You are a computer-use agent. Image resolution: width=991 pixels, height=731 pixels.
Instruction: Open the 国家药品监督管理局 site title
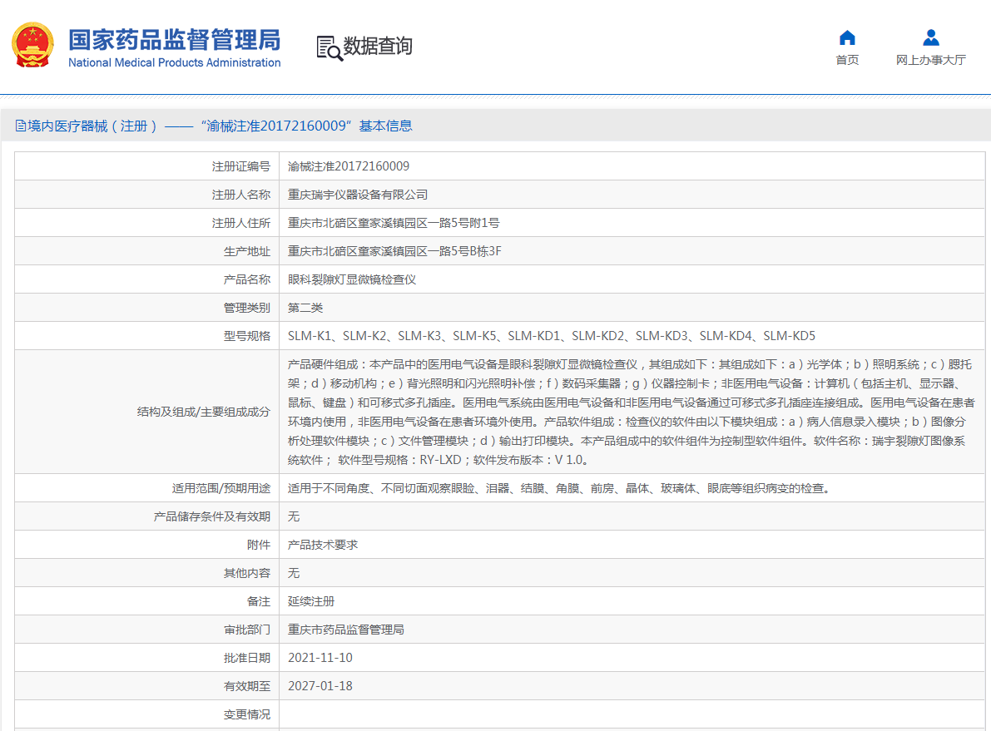click(174, 39)
